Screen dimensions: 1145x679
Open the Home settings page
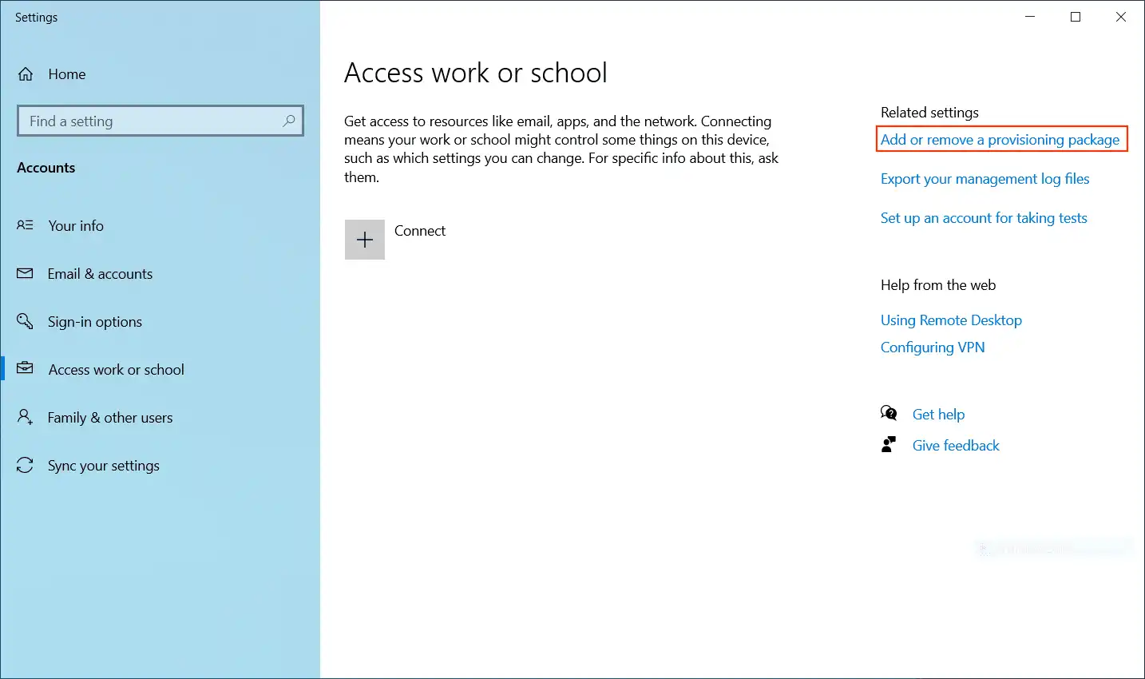tap(67, 74)
